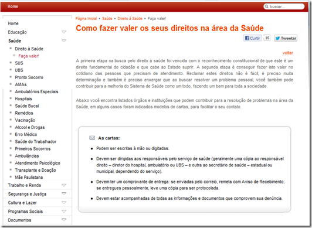Open the SUS sidebar link

pyautogui.click(x=19, y=63)
